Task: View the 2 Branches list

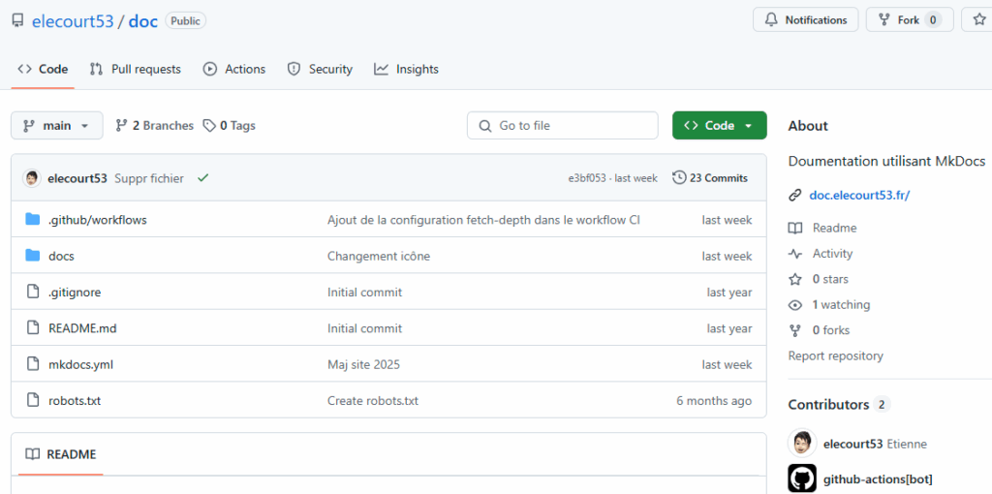Action: pyautogui.click(x=154, y=126)
